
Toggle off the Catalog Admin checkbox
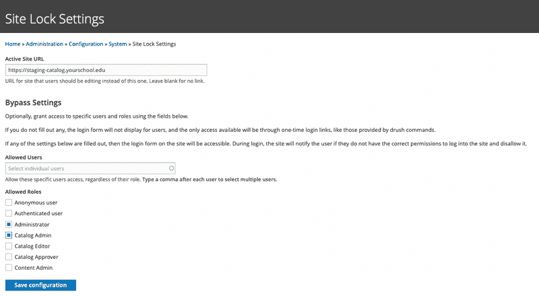(x=9, y=235)
